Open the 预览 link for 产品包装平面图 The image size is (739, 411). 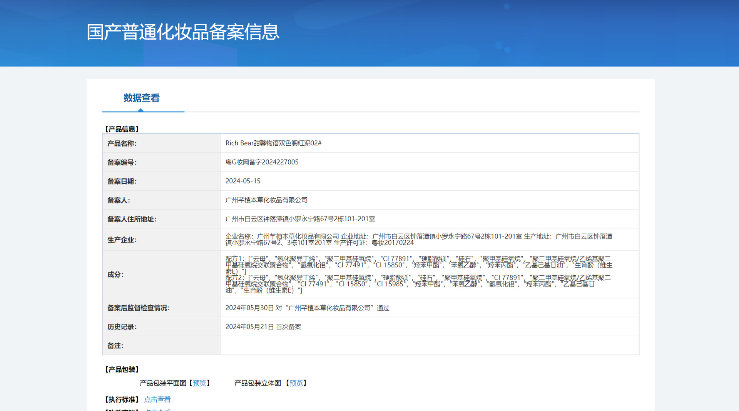click(199, 383)
